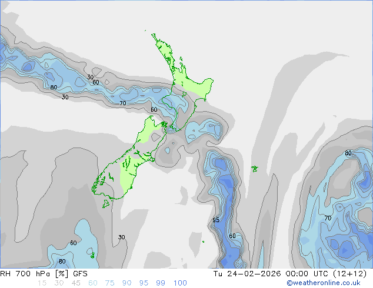Screen dimensions: 373x288
Task: Select the legend value 45
Action: (76, 283)
